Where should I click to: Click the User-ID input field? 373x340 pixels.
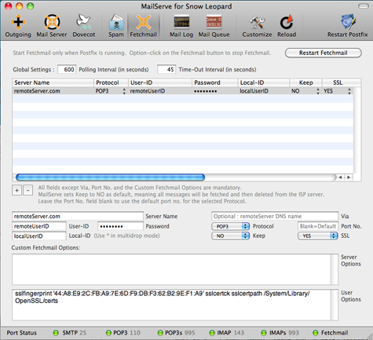[x=39, y=226]
